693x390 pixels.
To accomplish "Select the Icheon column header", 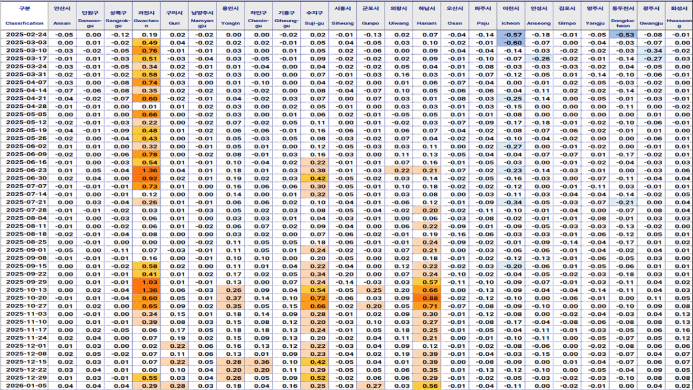I will [x=510, y=16].
